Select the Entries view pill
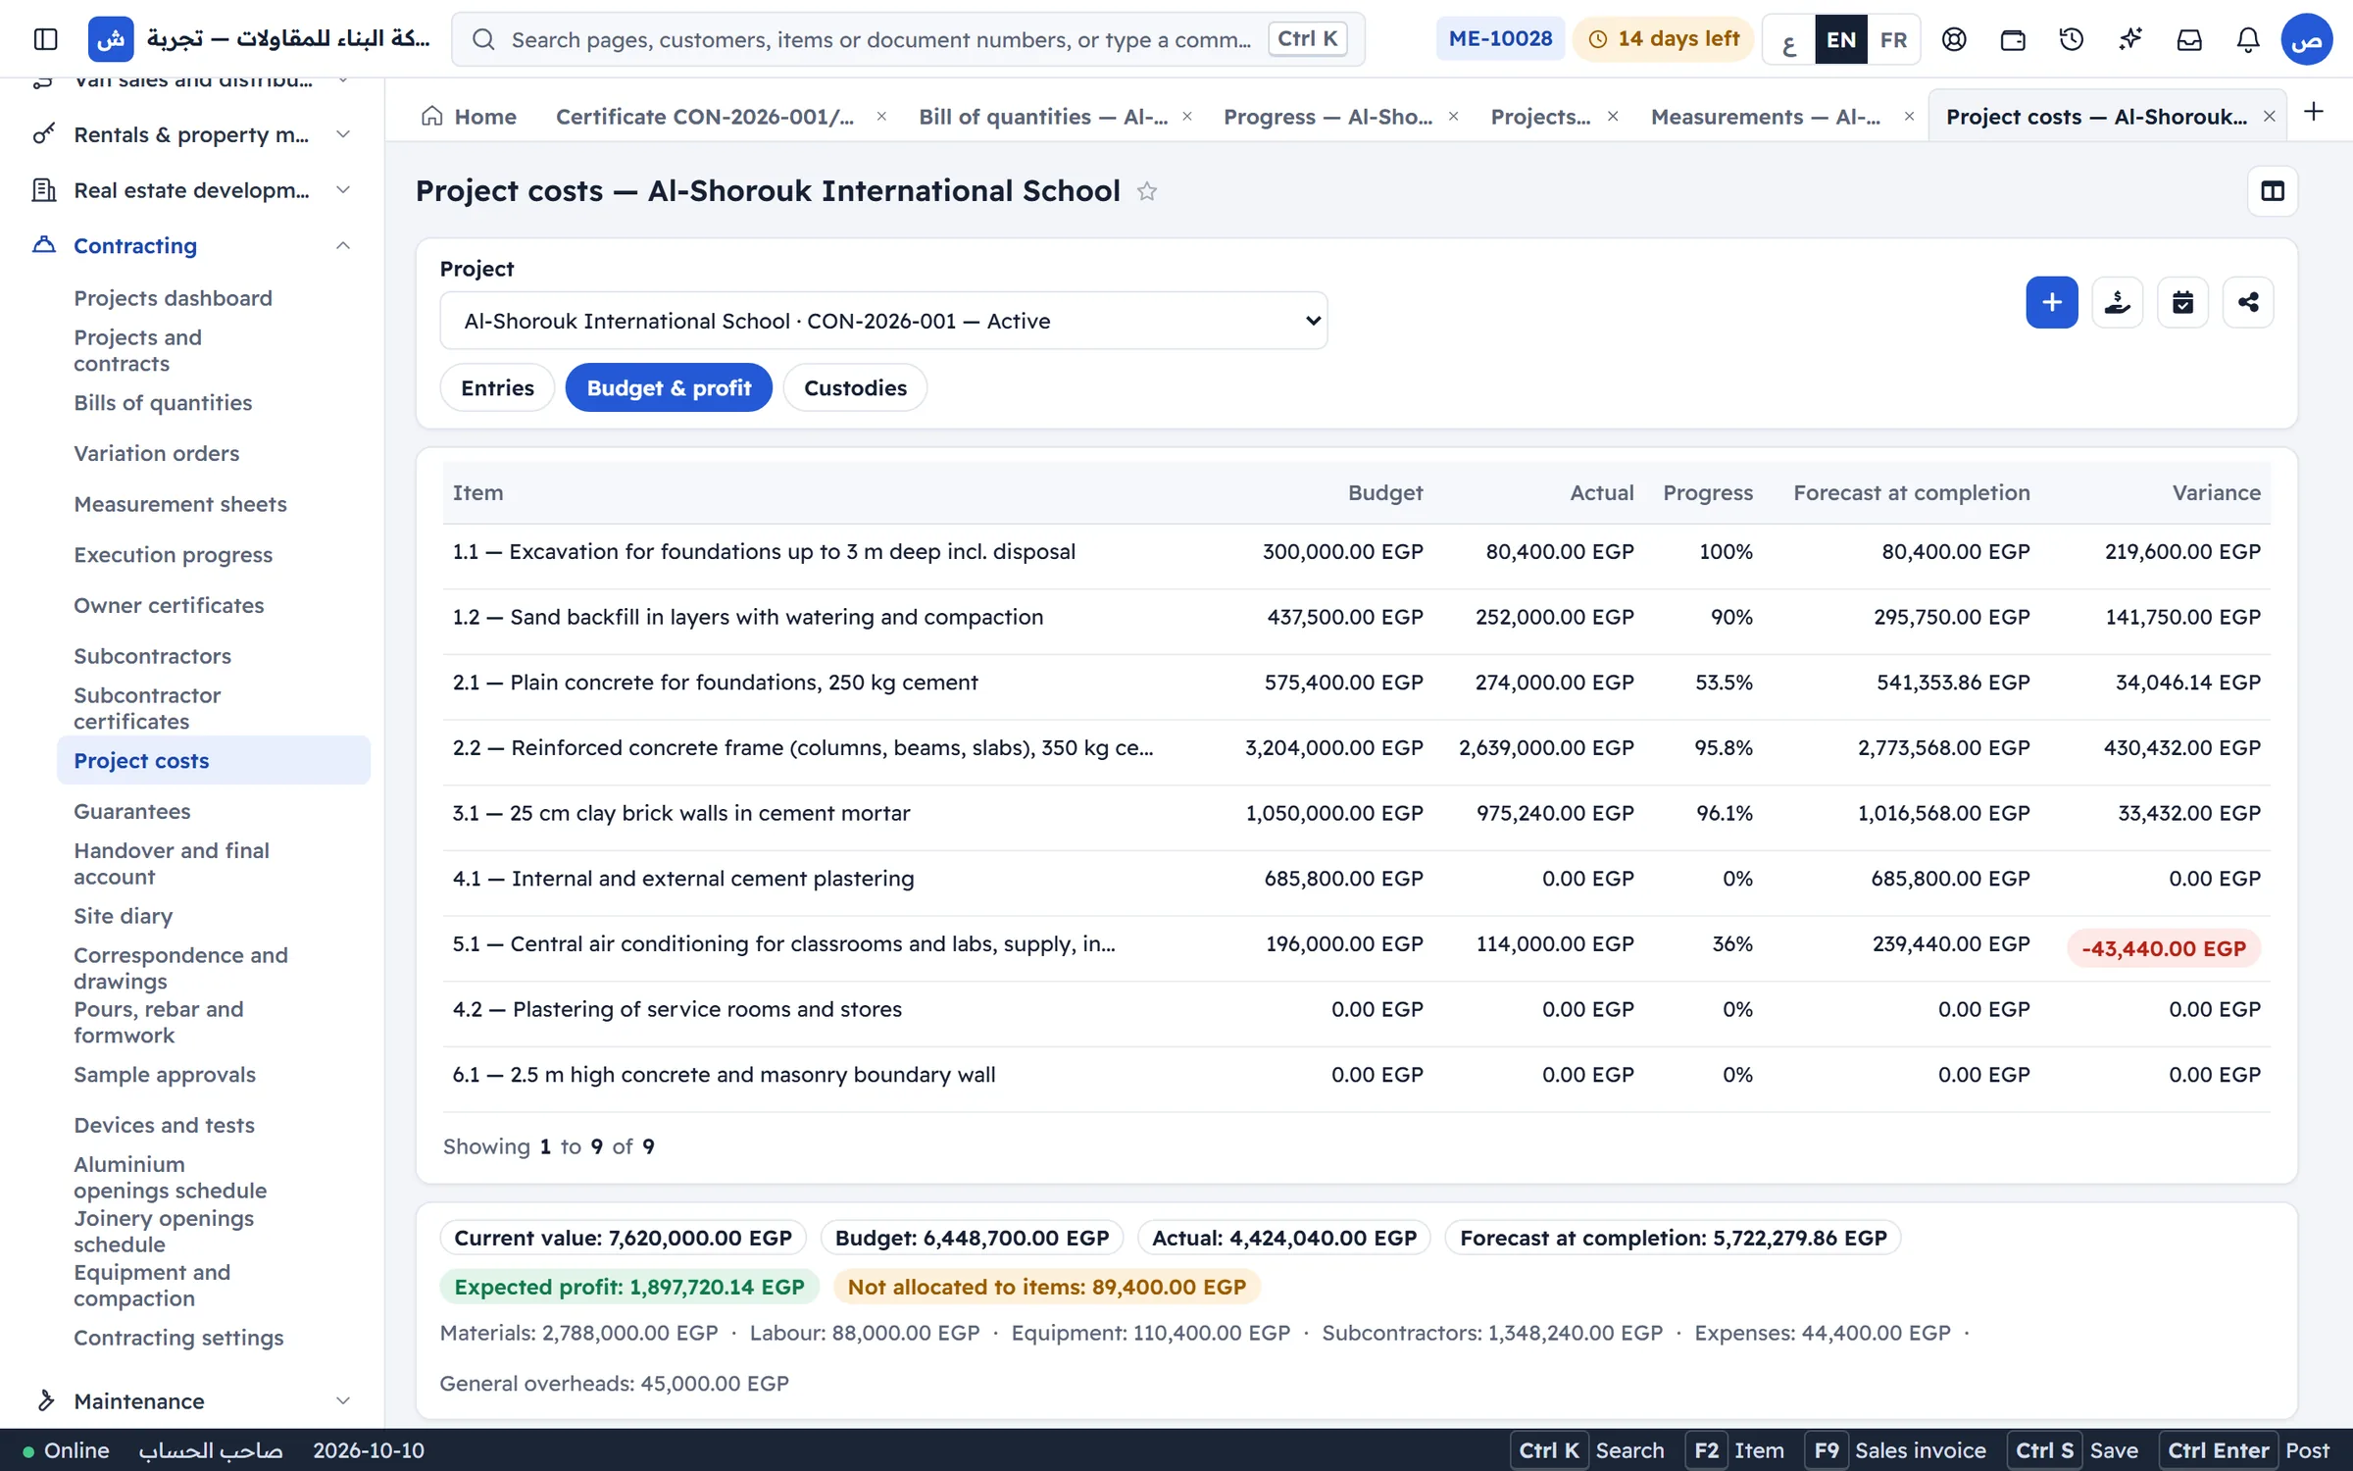This screenshot has height=1471, width=2353. click(497, 387)
